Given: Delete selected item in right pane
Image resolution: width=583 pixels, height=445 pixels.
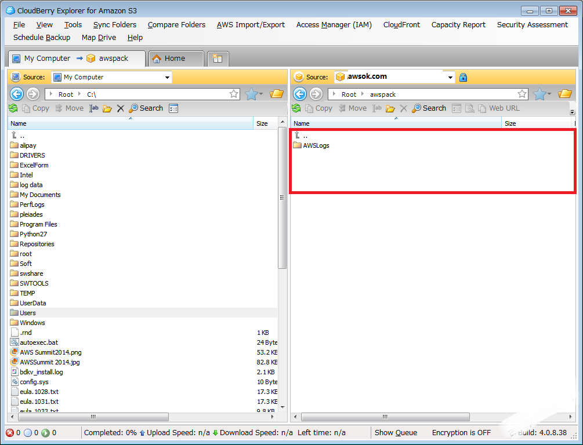Looking at the screenshot, I should tap(403, 108).
